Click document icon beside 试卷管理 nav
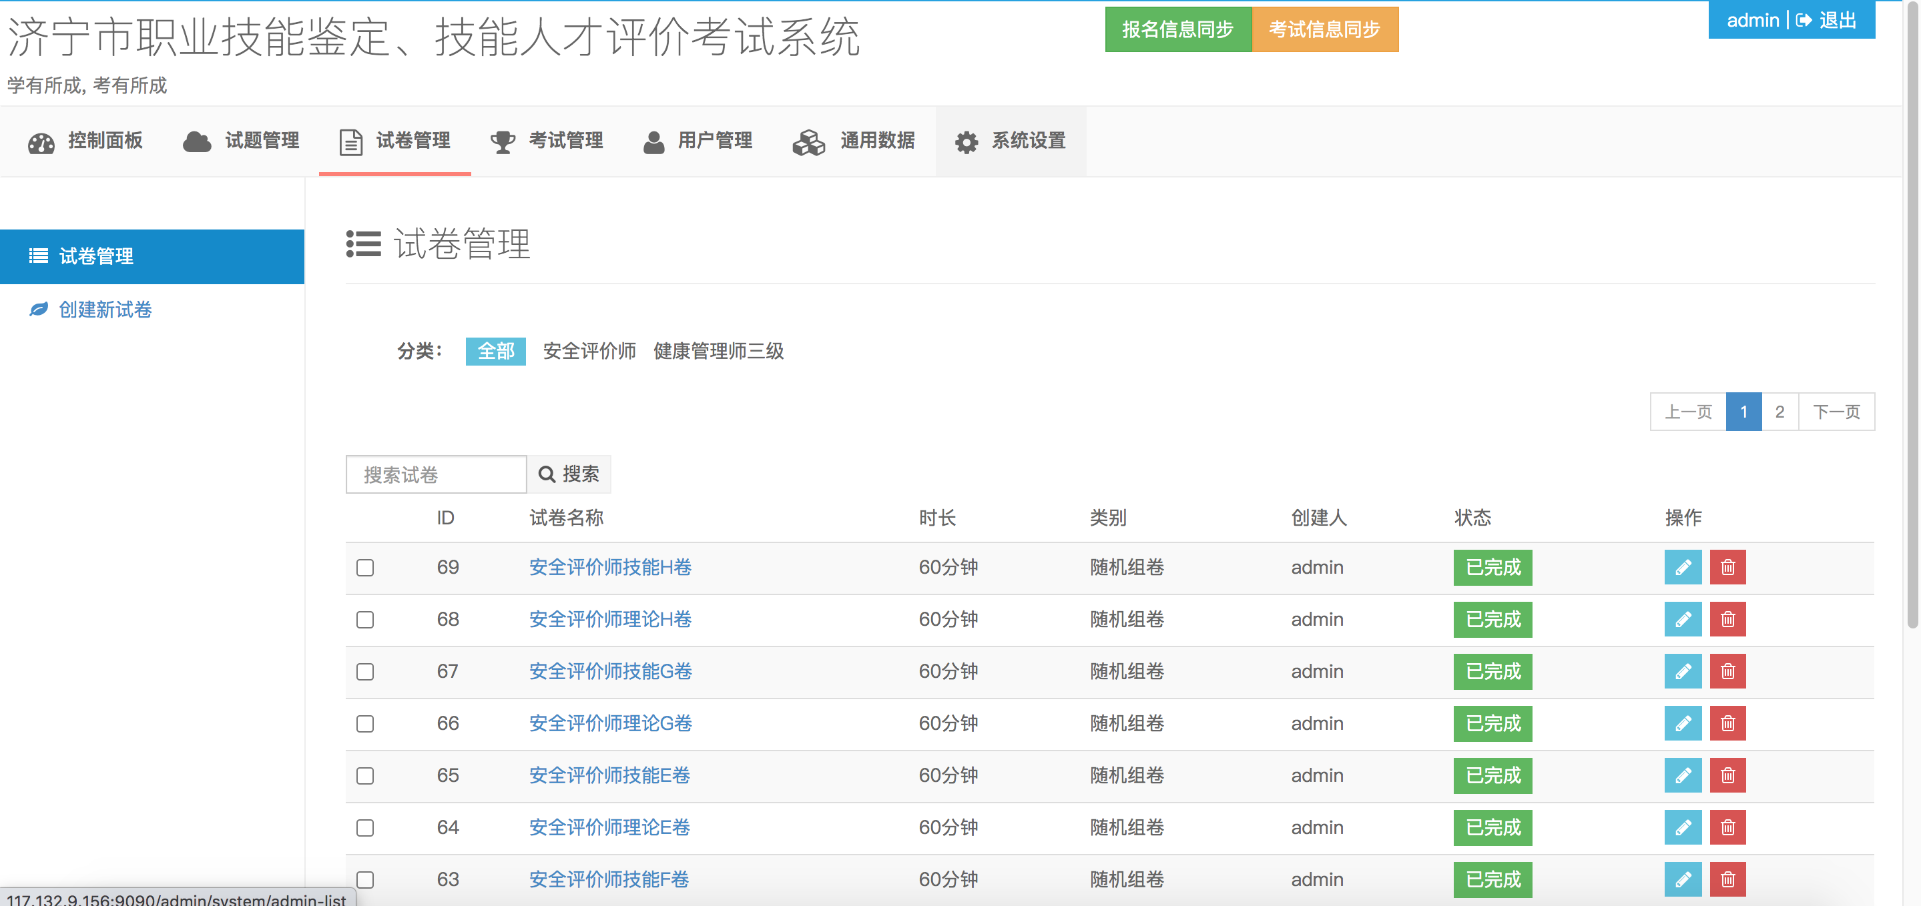 [350, 141]
